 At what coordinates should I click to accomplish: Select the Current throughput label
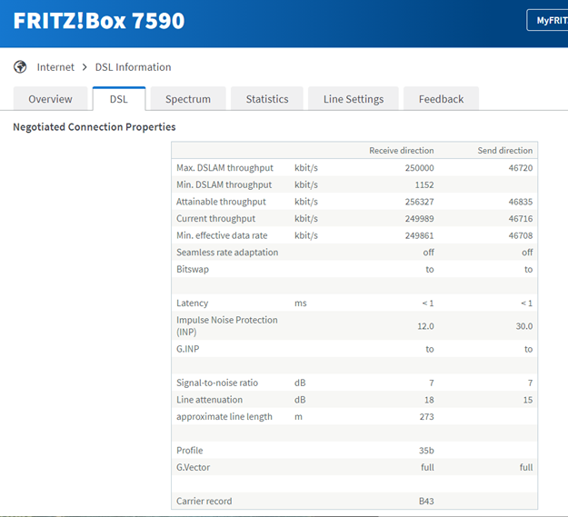(215, 218)
